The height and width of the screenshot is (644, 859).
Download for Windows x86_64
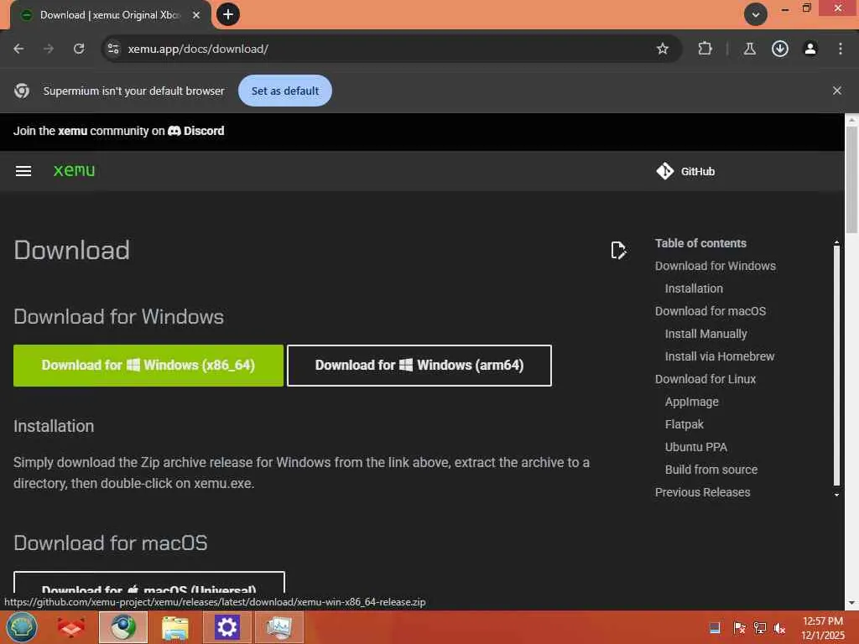pyautogui.click(x=148, y=366)
